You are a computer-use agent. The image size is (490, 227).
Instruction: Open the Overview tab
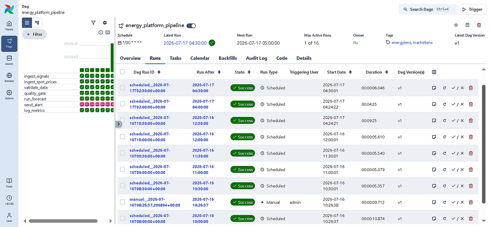point(130,58)
